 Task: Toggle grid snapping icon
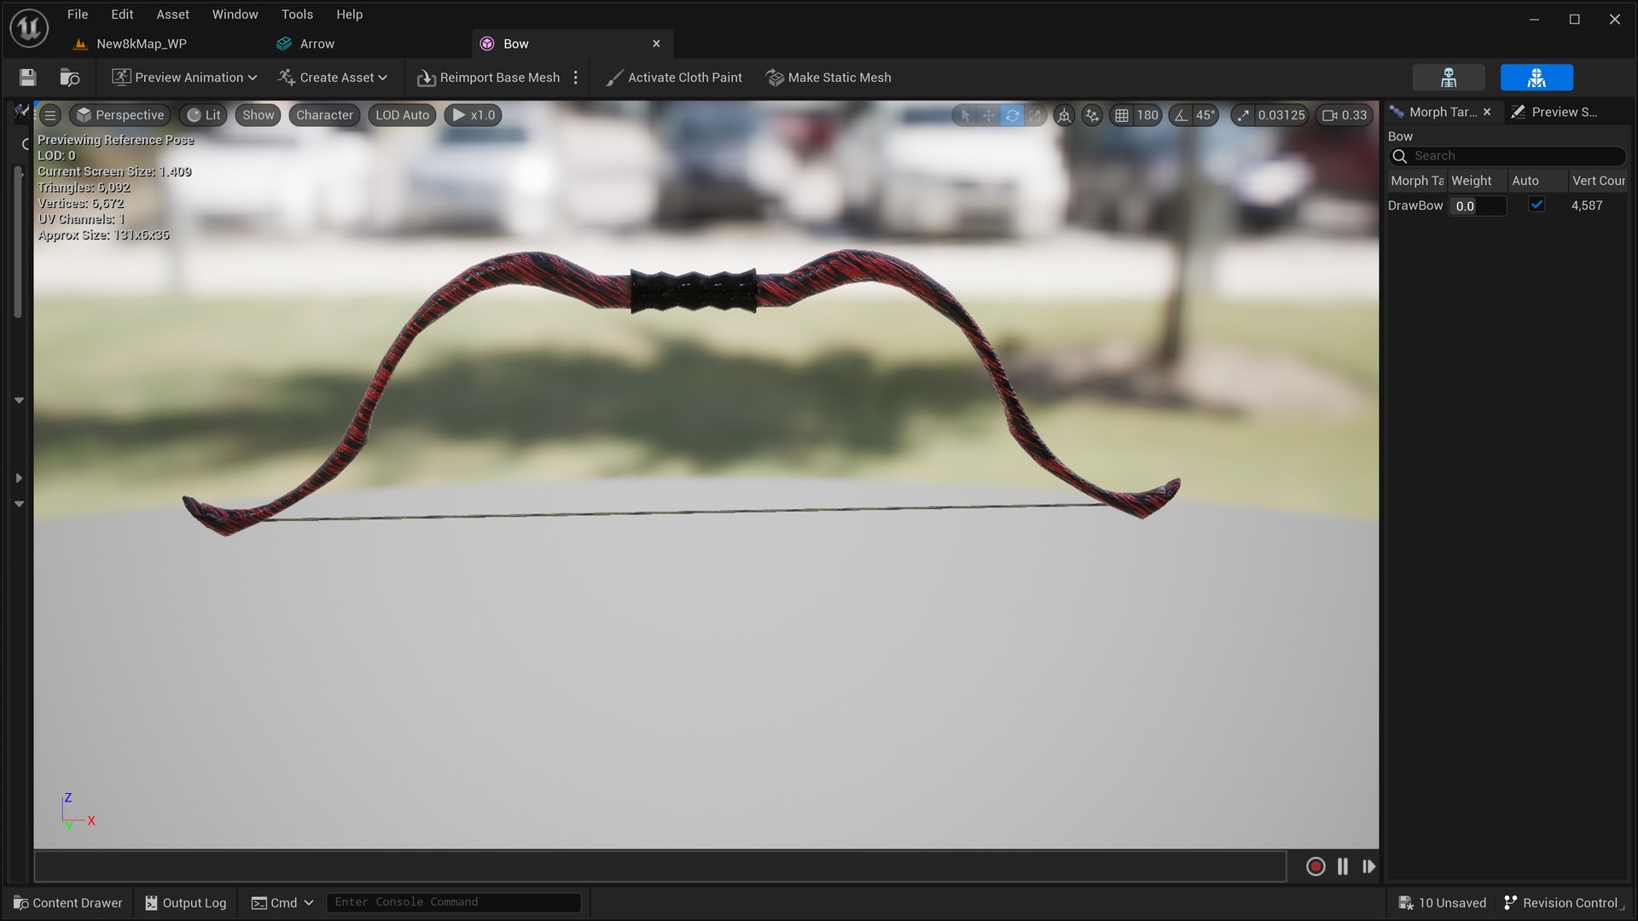tap(1122, 115)
